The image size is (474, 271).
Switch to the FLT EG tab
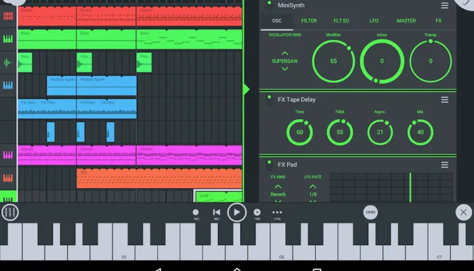point(341,21)
